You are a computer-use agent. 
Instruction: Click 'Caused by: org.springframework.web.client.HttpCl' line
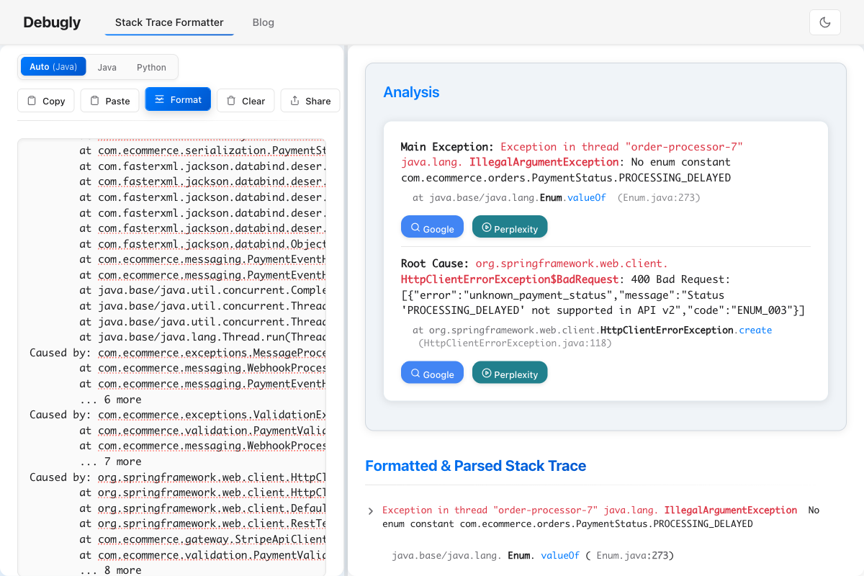tap(178, 477)
